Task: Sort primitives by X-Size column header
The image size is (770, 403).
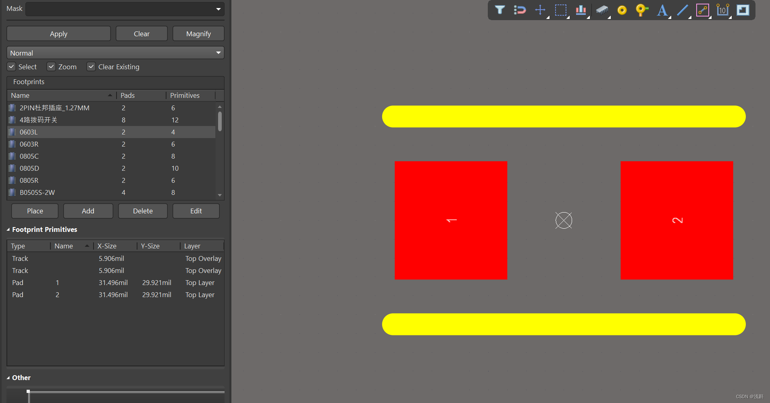Action: [x=115, y=246]
